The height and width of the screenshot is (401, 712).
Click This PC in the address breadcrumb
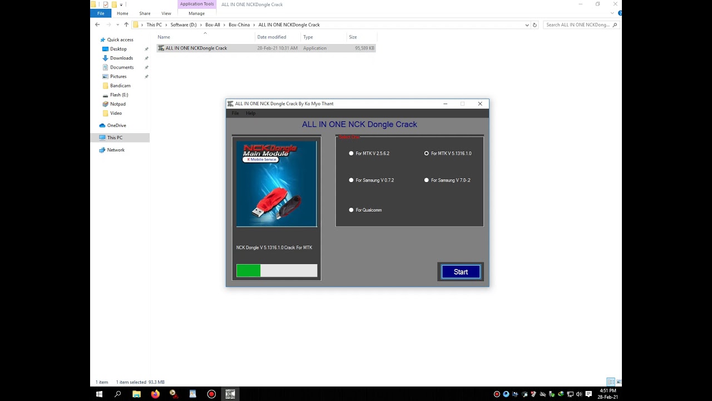(x=154, y=25)
